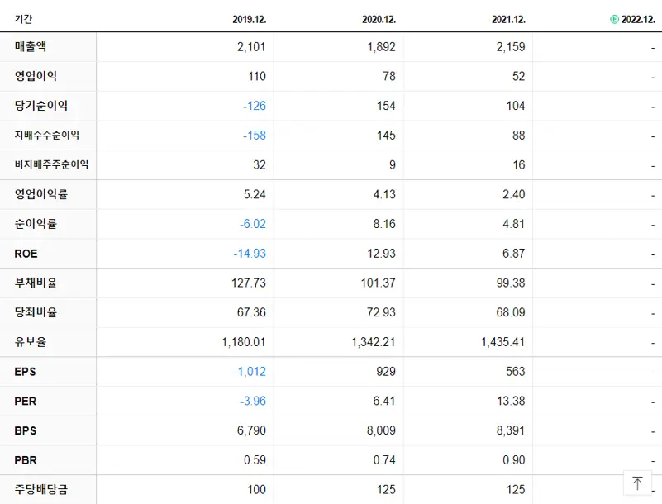Select the quick ratio value 67.36
The image size is (662, 504).
[x=251, y=313]
